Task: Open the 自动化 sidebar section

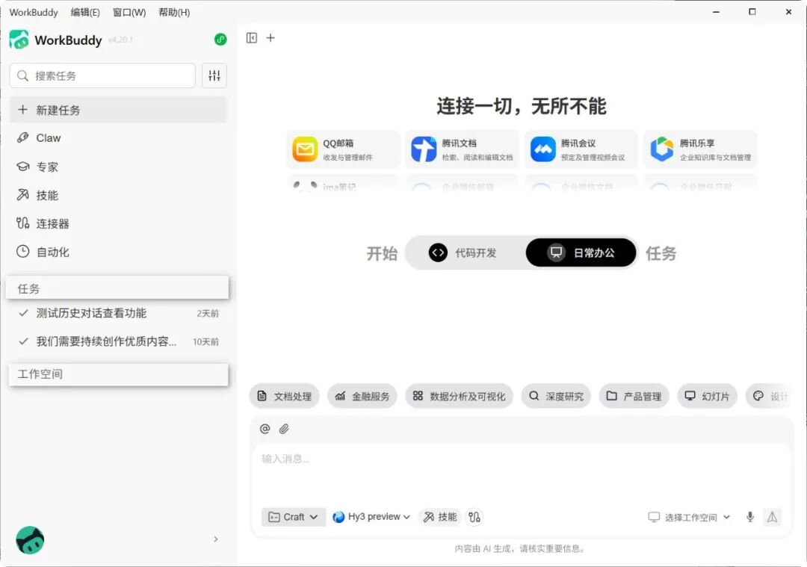Action: 118,252
